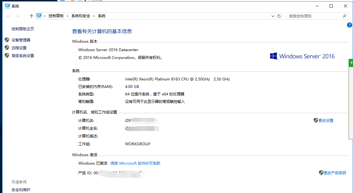353x193 pixels.
Task: Click the Windows Server 2016 logo
Action: [302, 56]
